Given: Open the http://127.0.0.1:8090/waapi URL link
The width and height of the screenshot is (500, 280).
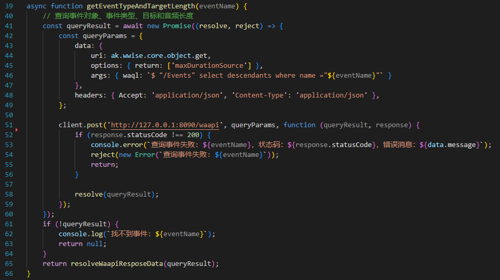Looking at the screenshot, I should pos(167,125).
